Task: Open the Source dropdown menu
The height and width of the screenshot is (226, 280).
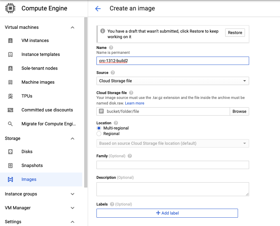Action: (172, 81)
